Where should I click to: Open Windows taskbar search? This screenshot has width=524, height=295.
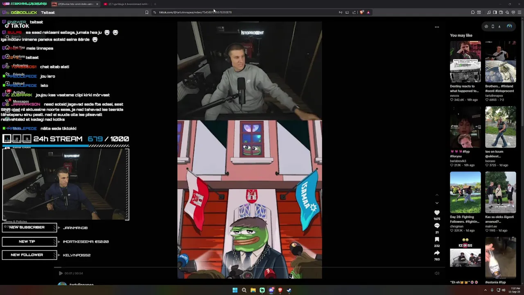coord(244,290)
